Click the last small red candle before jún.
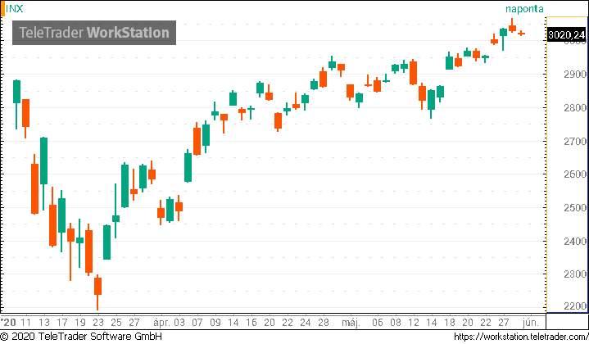589x344 pixels. coord(521,34)
